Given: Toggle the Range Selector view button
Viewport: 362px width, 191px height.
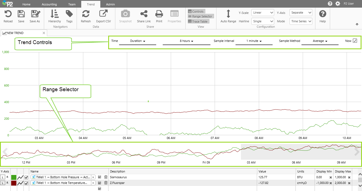Looking at the screenshot, I should [200, 16].
